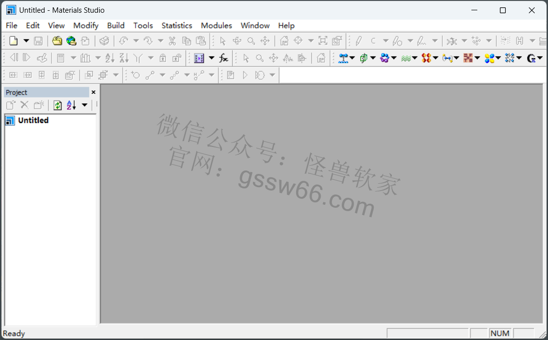Viewport: 548px width, 340px height.
Task: Open the green waves CASTEP module
Action: click(406, 58)
